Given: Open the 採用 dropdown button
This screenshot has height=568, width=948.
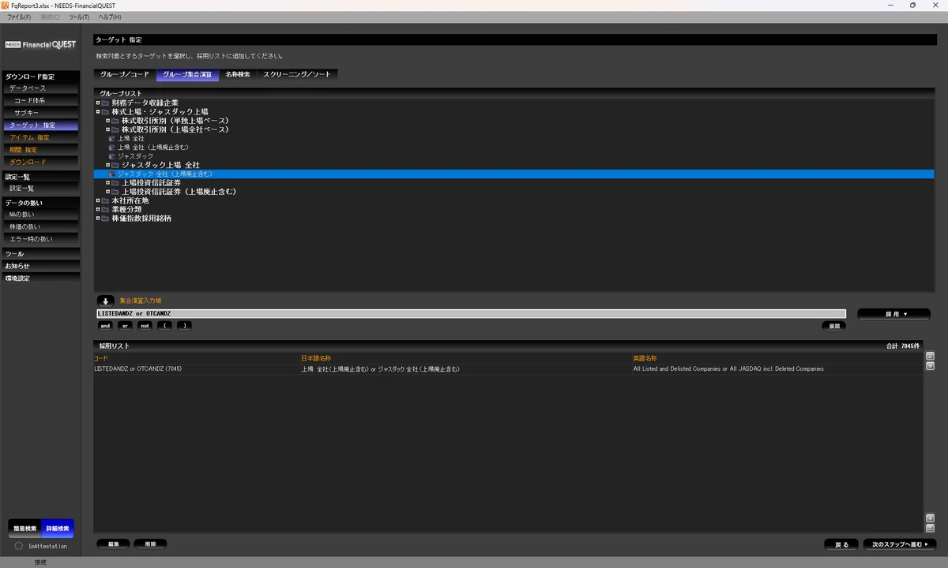Looking at the screenshot, I should (893, 314).
